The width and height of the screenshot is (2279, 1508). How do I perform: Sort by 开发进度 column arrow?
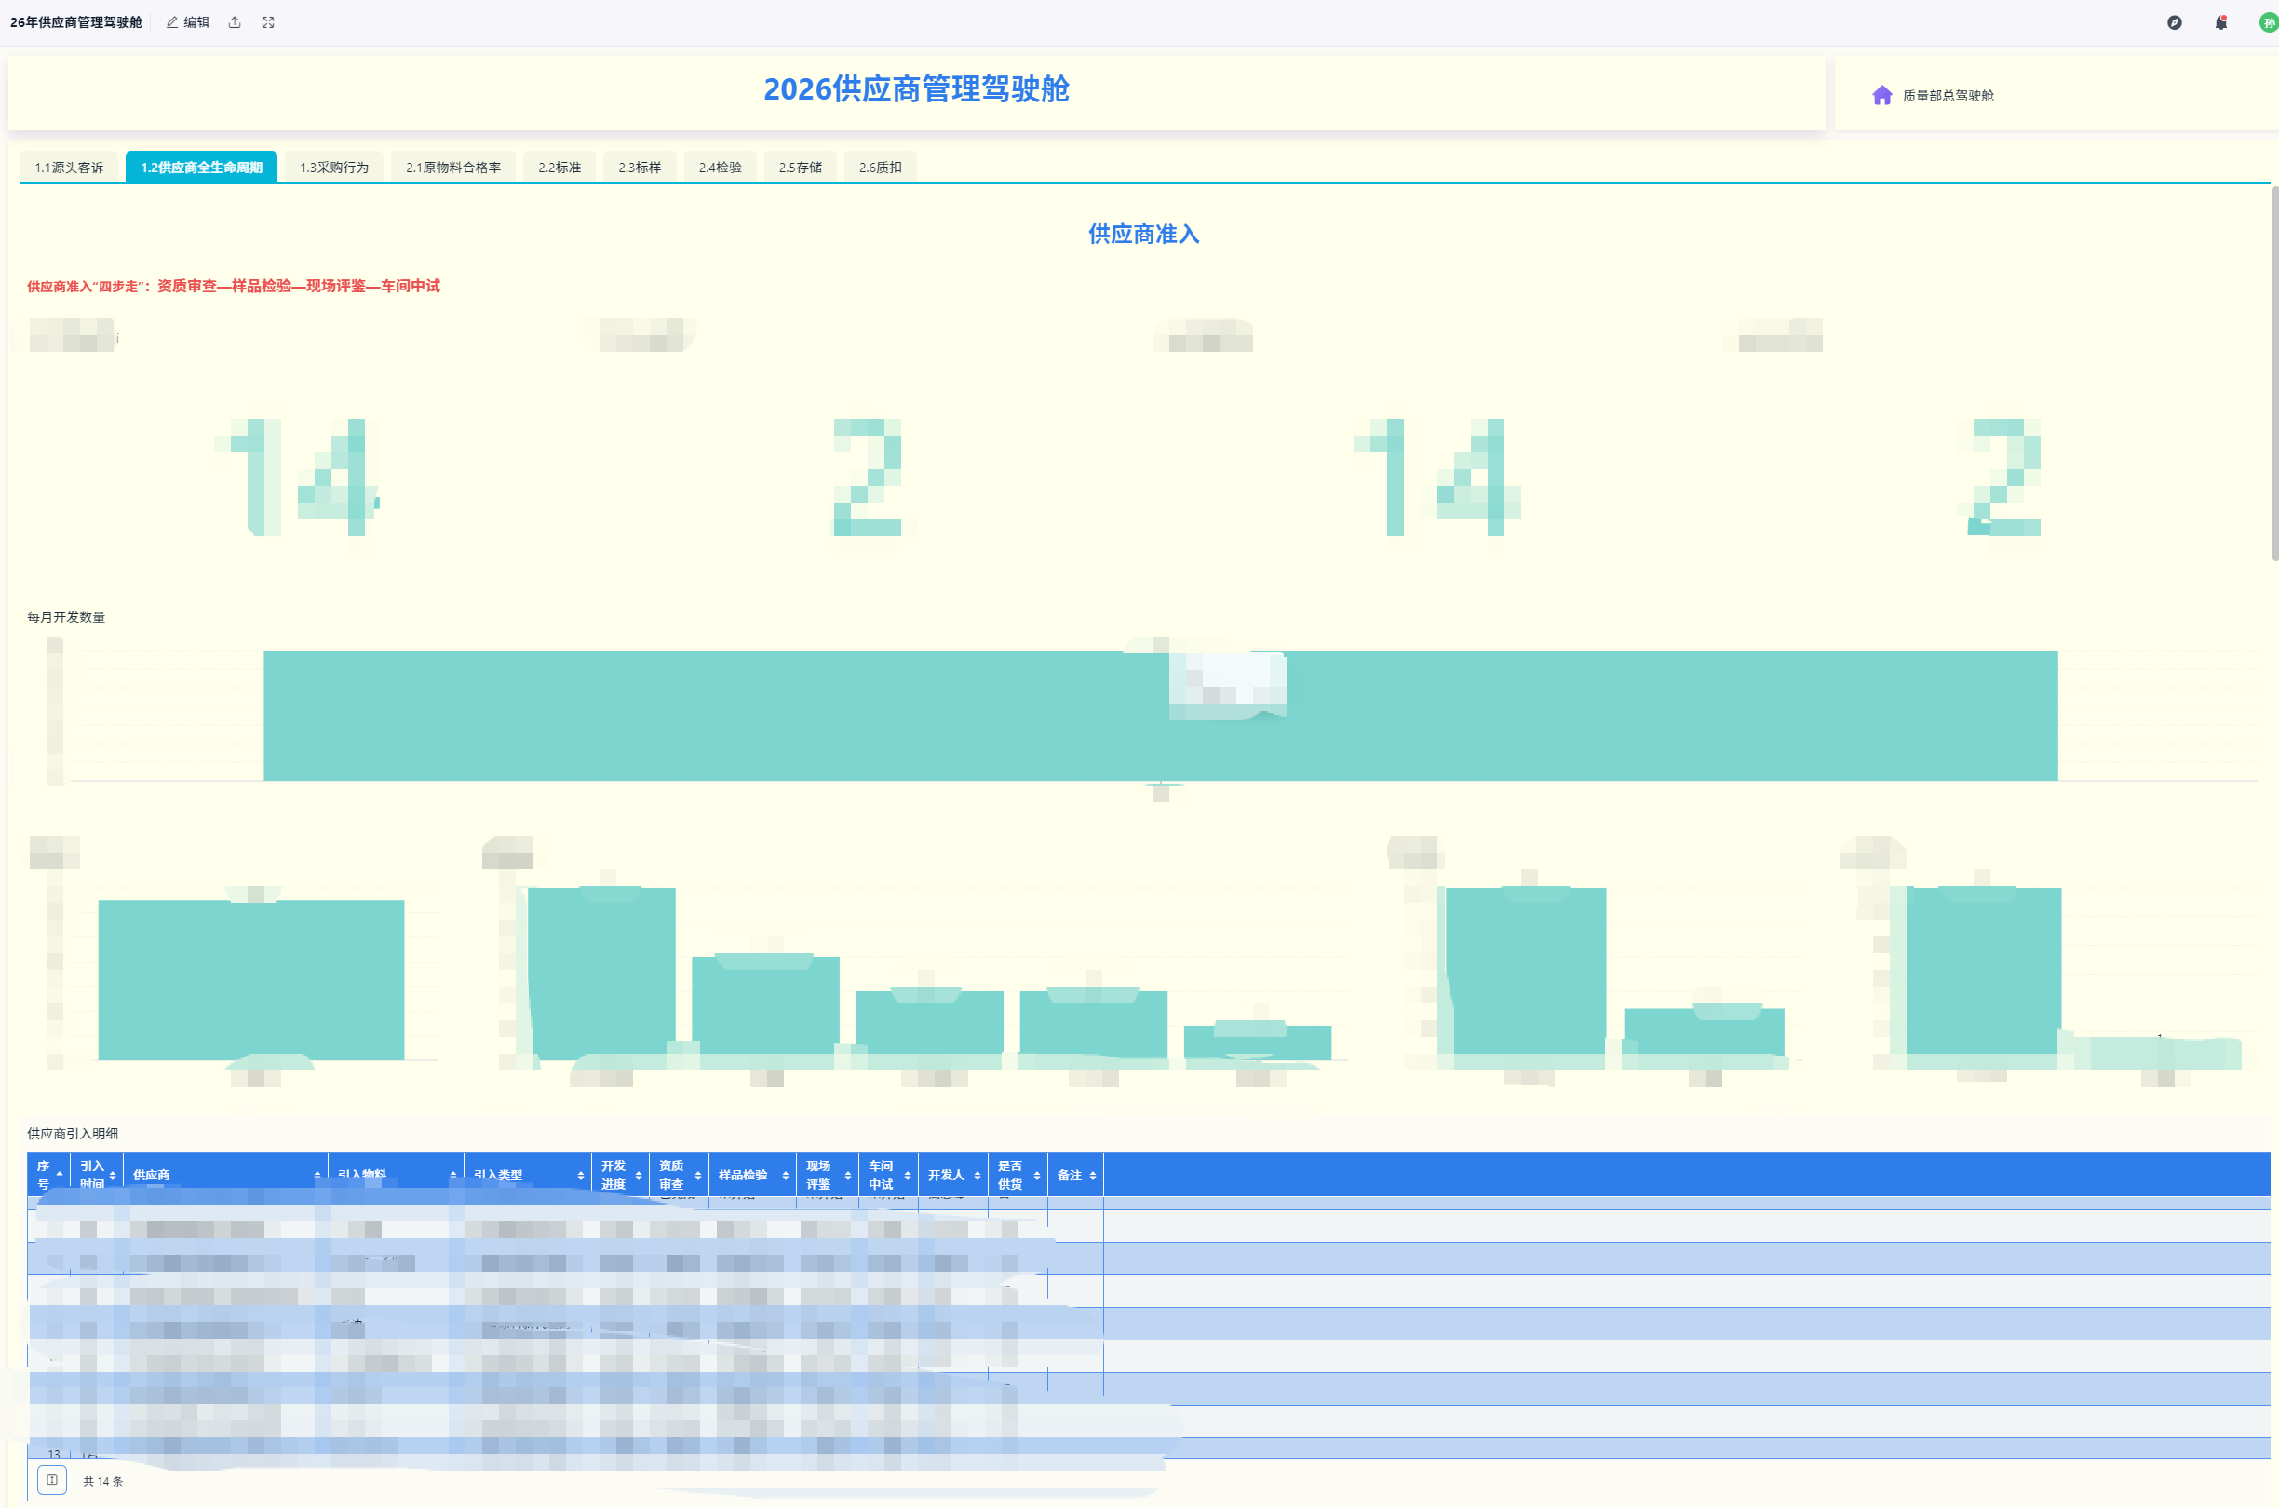click(x=639, y=1176)
